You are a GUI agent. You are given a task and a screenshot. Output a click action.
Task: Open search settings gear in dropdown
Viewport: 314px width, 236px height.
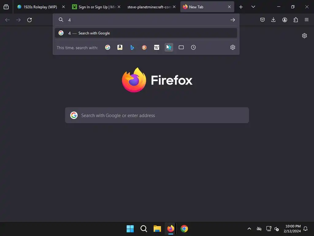(232, 47)
